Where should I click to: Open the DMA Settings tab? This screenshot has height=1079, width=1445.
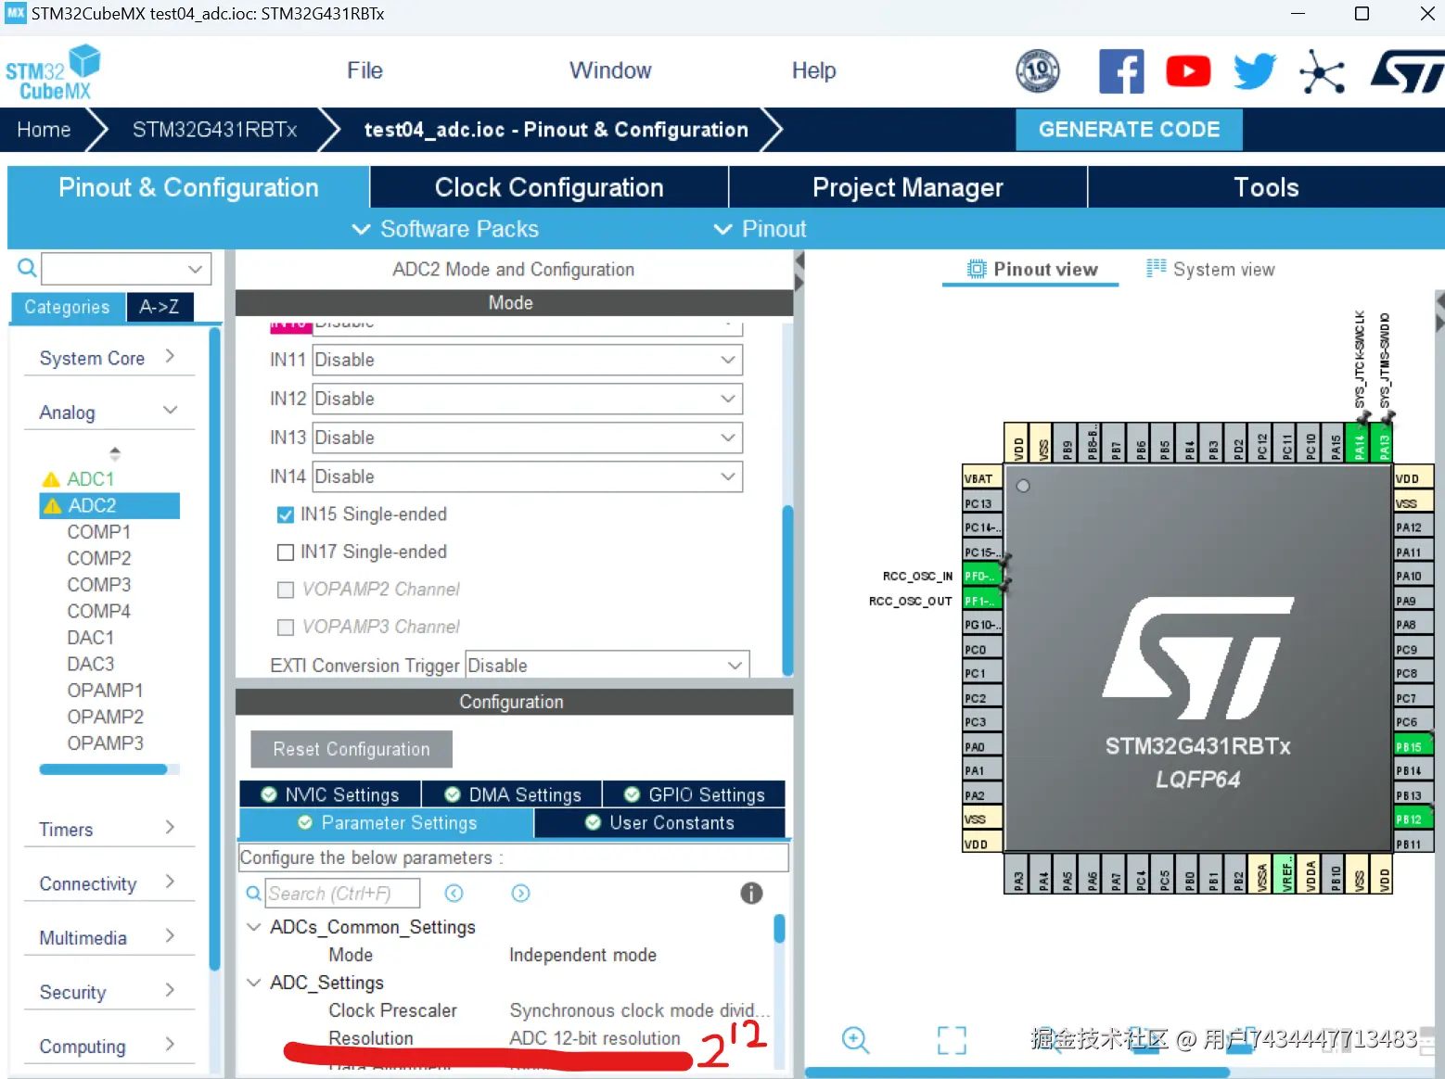[512, 794]
